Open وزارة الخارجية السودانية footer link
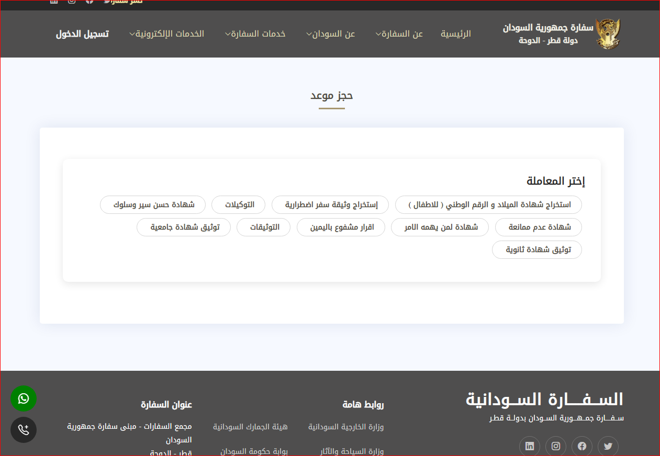 coord(345,427)
